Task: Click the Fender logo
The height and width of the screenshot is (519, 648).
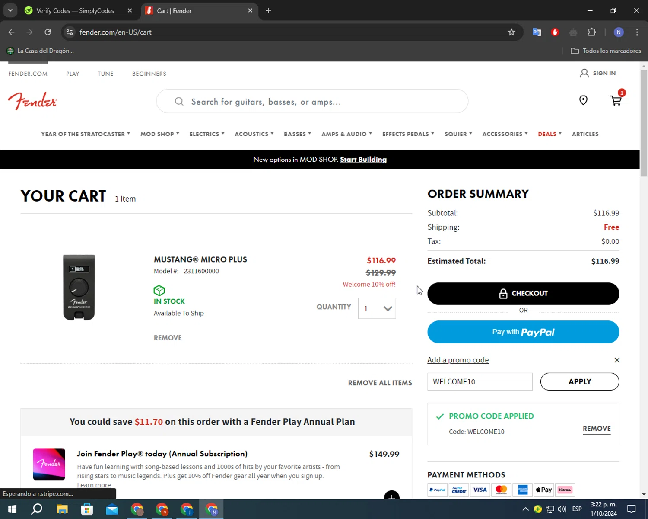Action: (x=32, y=101)
